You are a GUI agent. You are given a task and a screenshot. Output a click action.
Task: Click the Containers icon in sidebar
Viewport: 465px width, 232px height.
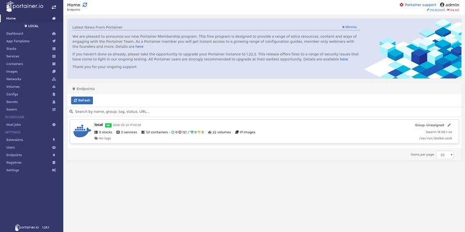click(x=53, y=64)
